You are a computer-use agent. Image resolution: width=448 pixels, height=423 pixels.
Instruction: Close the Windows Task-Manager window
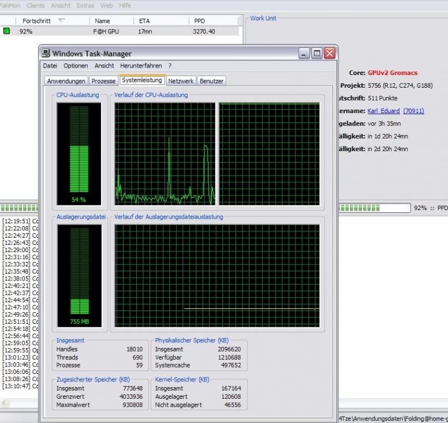click(x=330, y=54)
